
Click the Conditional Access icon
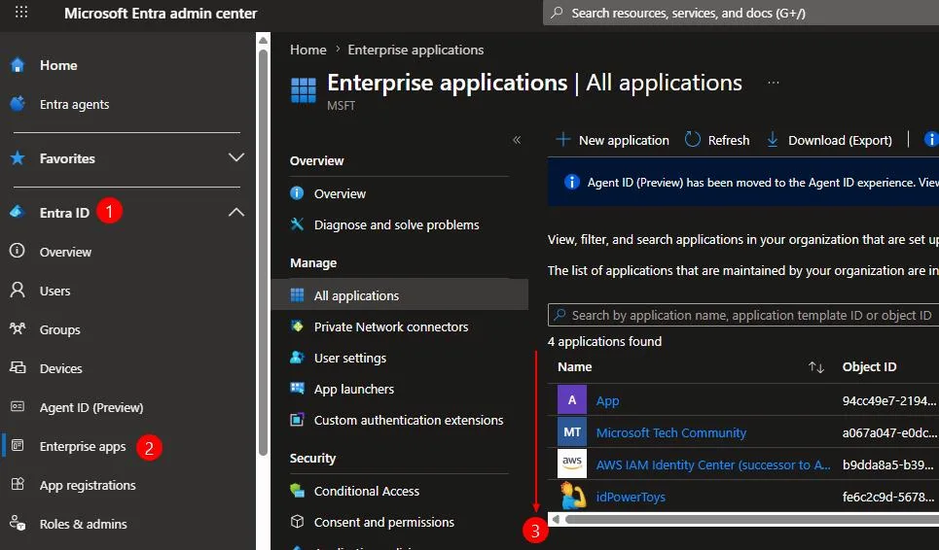tap(297, 490)
